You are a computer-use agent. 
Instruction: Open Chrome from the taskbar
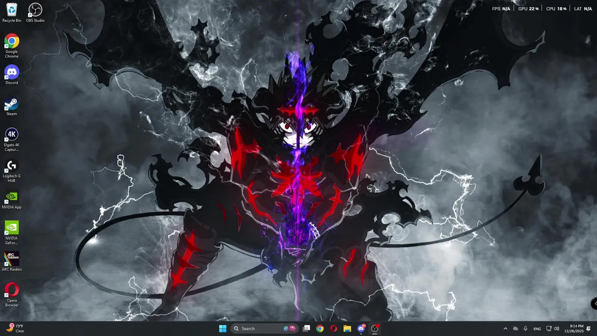coord(320,329)
